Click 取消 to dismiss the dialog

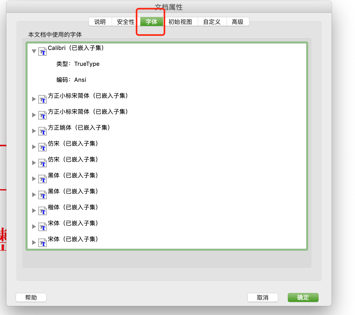pyautogui.click(x=263, y=297)
